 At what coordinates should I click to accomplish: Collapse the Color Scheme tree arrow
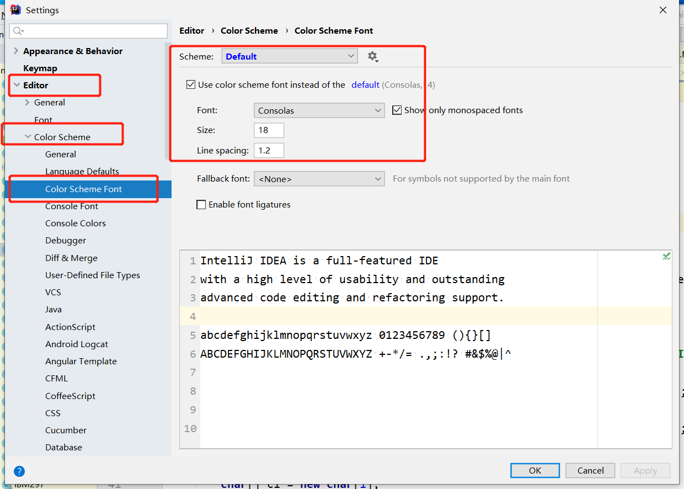click(28, 137)
